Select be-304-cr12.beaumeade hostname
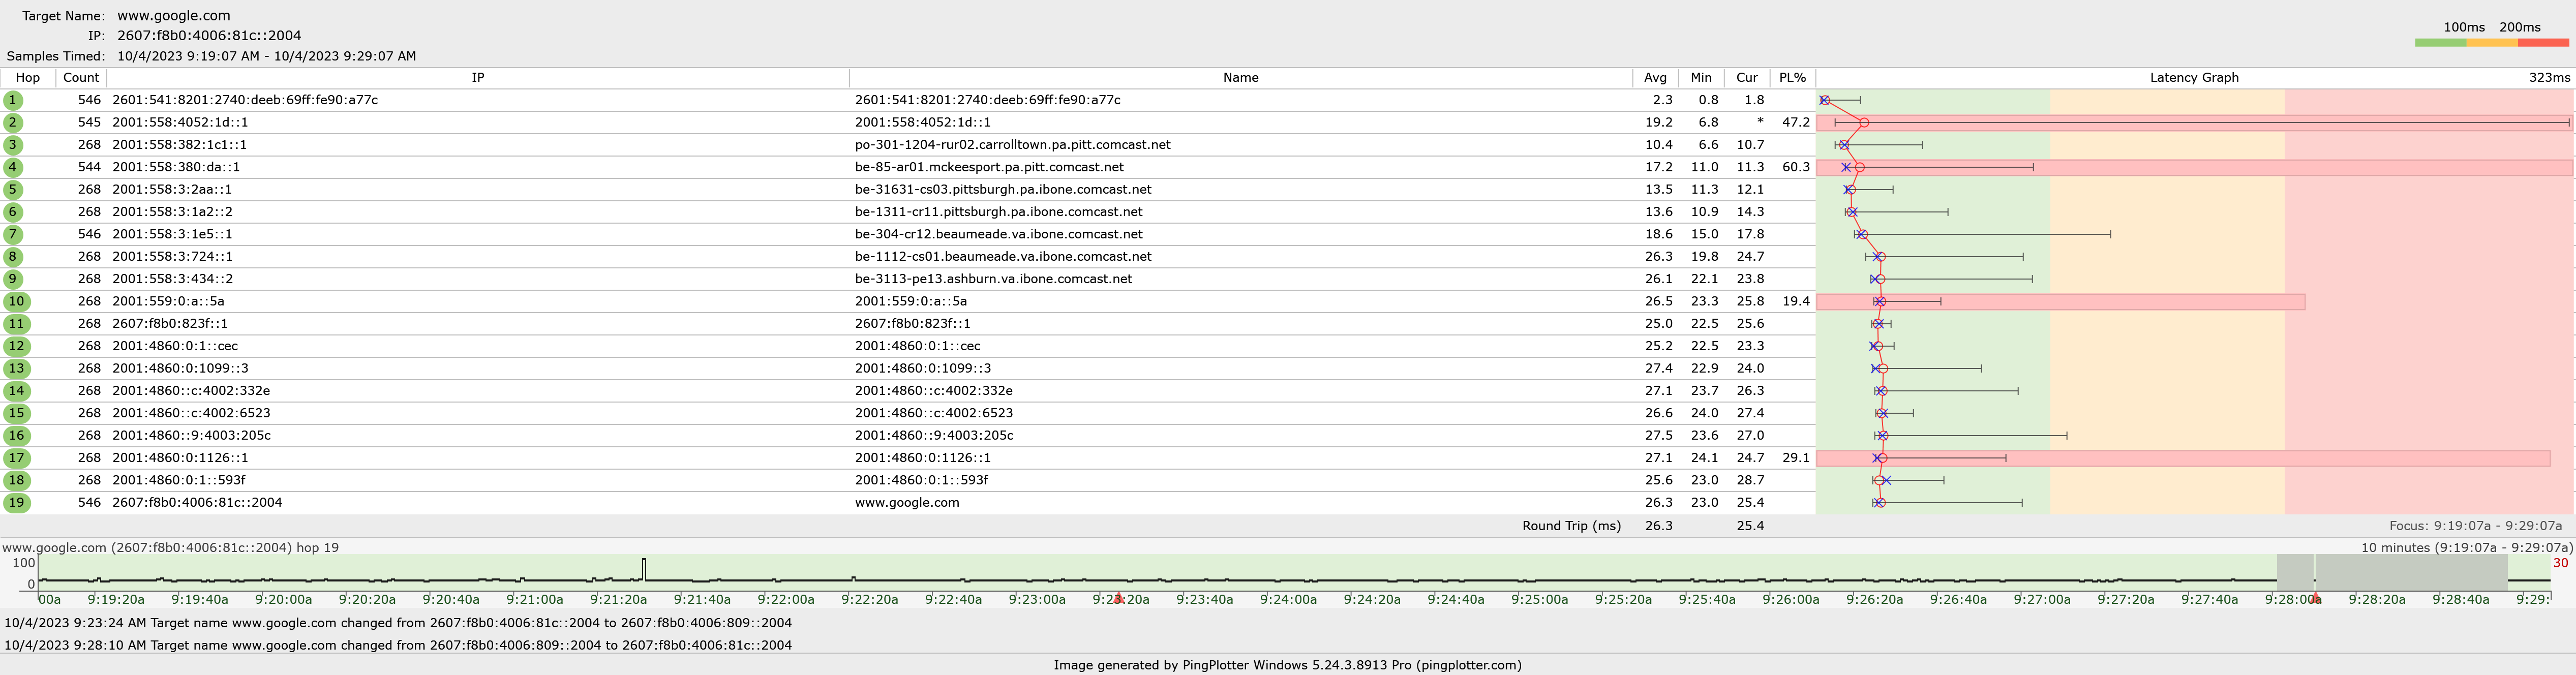The image size is (2576, 675). click(999, 234)
